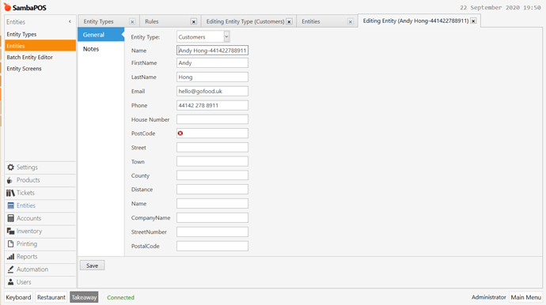Focus the County field
546x305 pixels.
(x=212, y=175)
